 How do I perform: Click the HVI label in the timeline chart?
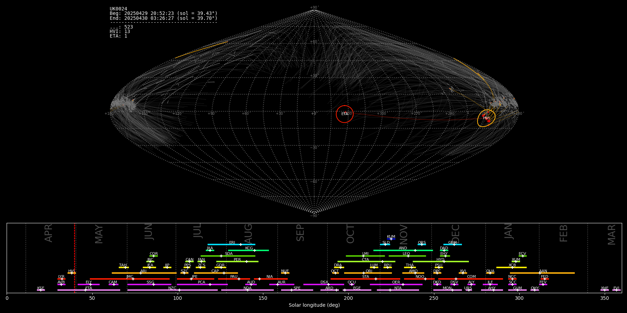(x=71, y=271)
